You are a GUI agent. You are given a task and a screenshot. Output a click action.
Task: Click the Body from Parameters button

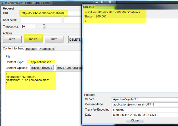(x=69, y=68)
